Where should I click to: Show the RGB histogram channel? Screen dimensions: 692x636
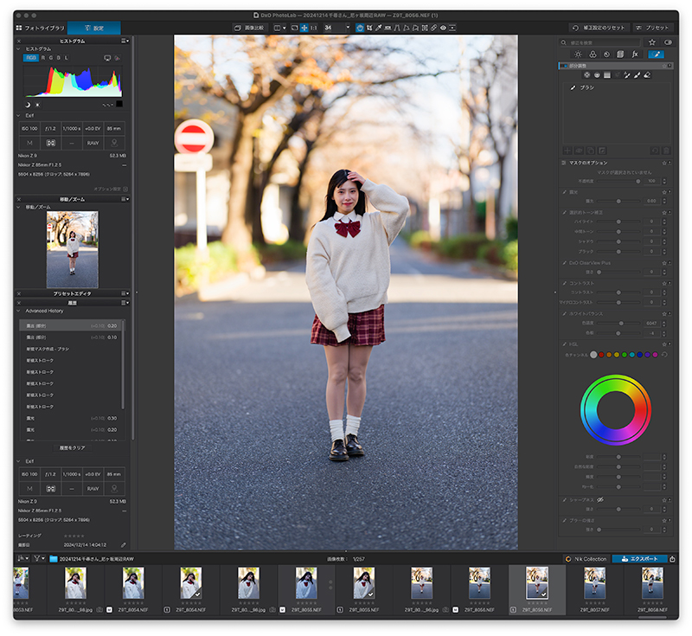pyautogui.click(x=31, y=58)
